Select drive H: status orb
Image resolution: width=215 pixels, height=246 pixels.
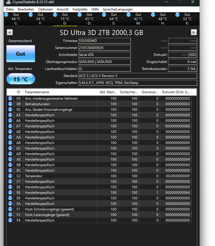(153, 15)
